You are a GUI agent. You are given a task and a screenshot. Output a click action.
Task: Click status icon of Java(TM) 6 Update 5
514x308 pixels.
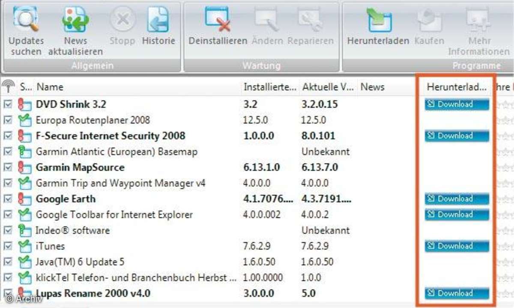[25, 262]
